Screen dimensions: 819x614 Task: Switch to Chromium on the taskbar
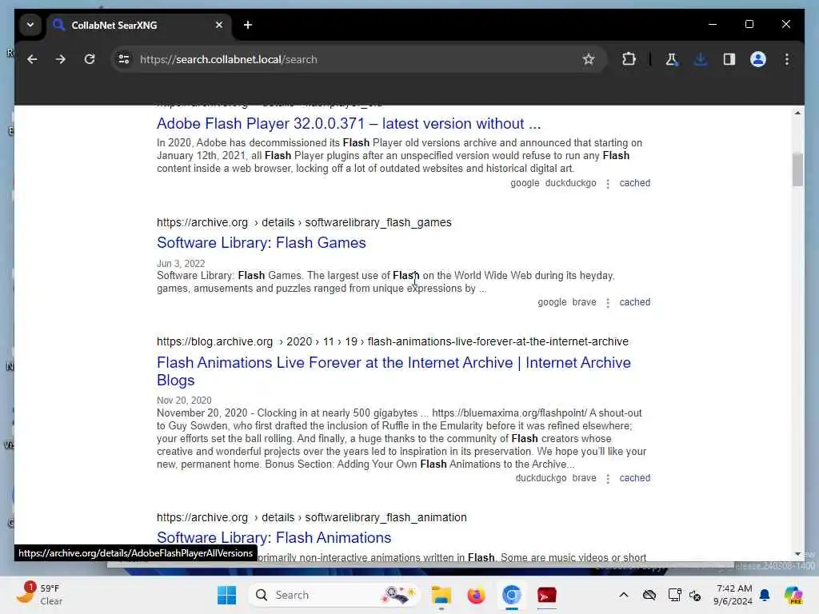coord(511,595)
